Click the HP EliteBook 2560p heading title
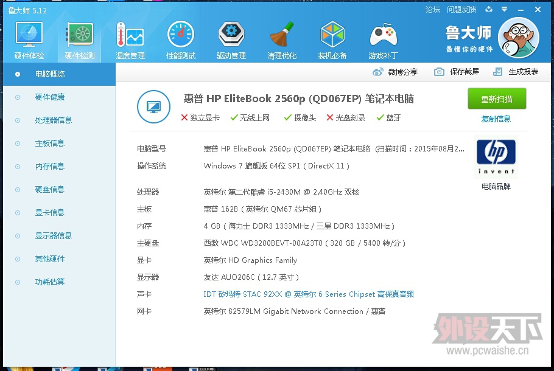The width and height of the screenshot is (554, 371). click(x=298, y=99)
